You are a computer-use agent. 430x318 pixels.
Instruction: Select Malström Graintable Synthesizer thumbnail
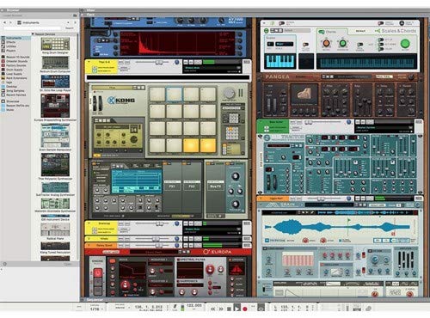point(55,204)
